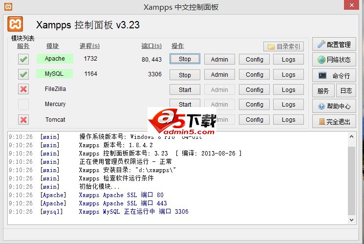View Logs for Mercury
The height and width of the screenshot is (244, 364).
pos(289,104)
